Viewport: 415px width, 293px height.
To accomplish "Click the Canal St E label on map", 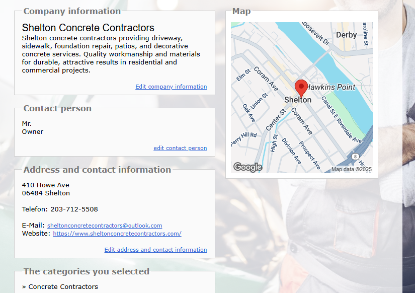I will tap(329, 109).
